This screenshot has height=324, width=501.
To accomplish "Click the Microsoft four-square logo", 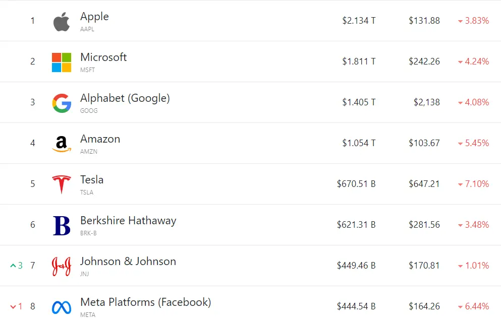I will point(62,62).
